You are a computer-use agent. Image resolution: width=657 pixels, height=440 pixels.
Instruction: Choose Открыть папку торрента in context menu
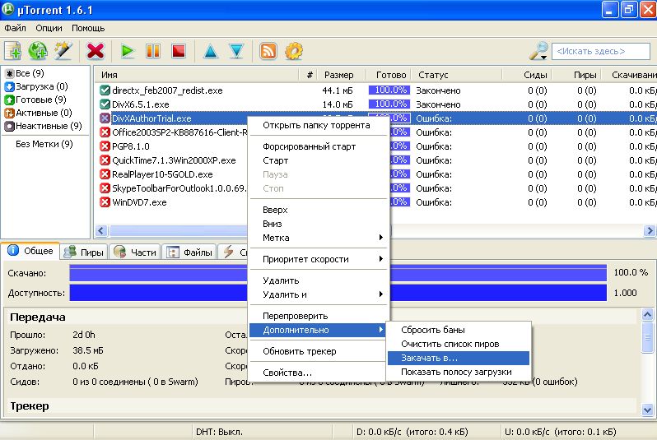click(x=319, y=125)
